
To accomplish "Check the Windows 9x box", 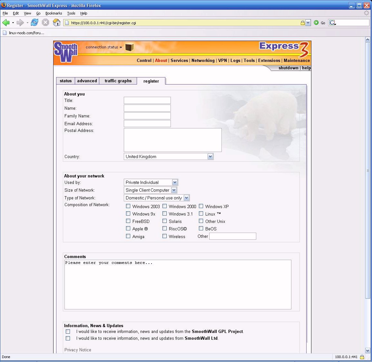I will pyautogui.click(x=128, y=213).
